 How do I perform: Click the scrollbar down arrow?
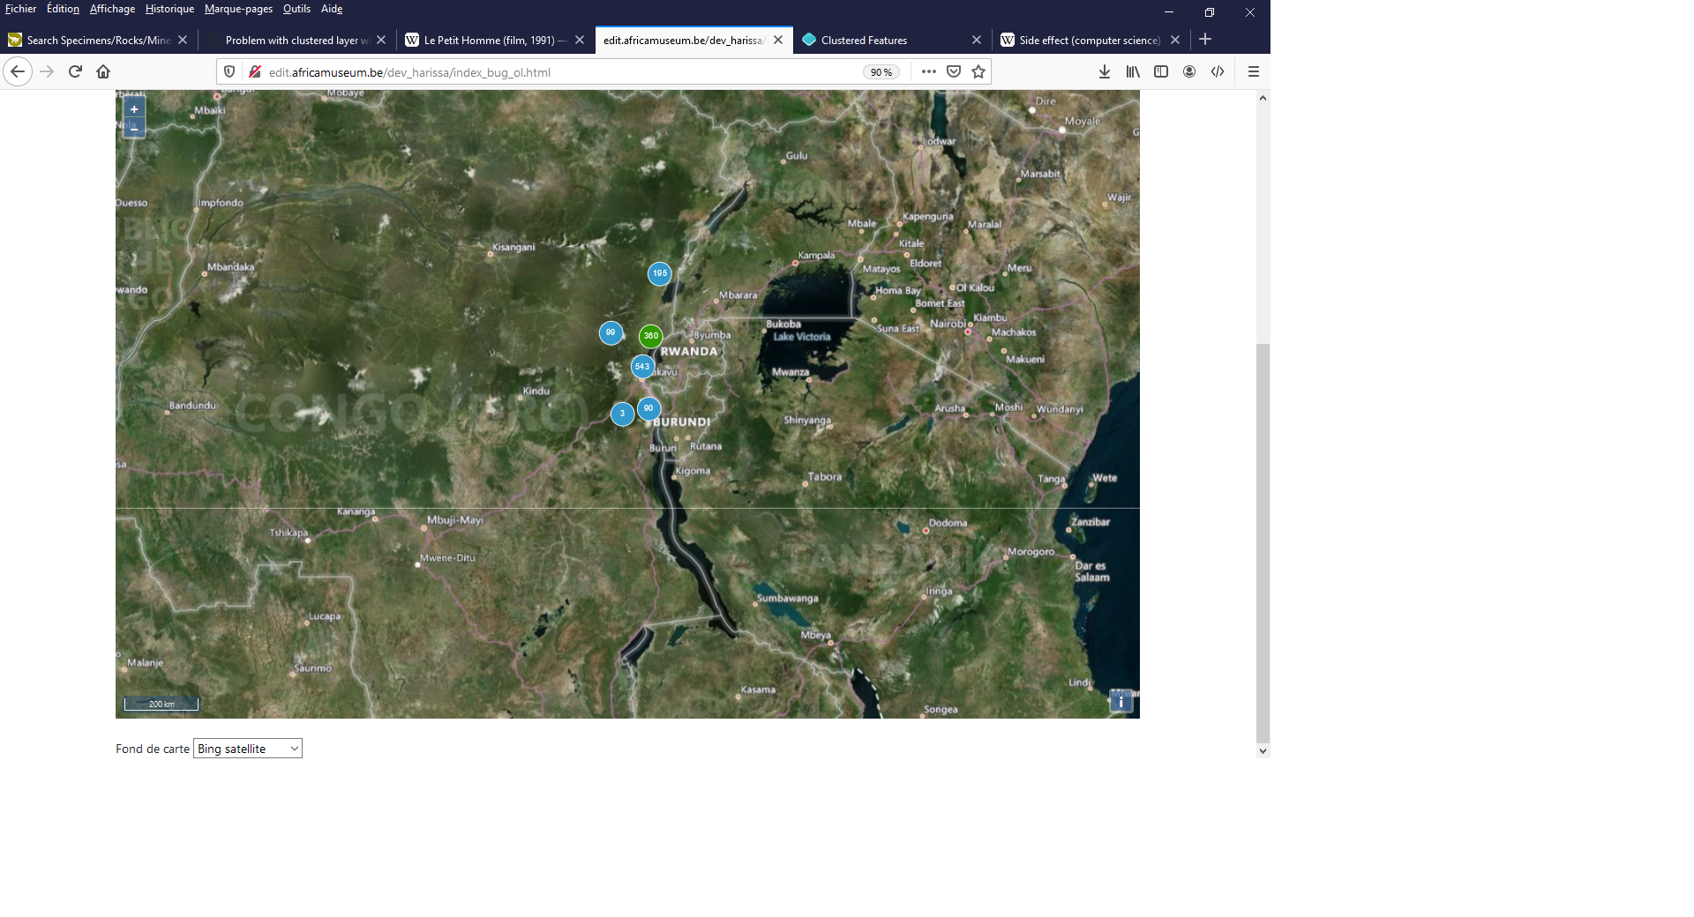click(x=1263, y=750)
